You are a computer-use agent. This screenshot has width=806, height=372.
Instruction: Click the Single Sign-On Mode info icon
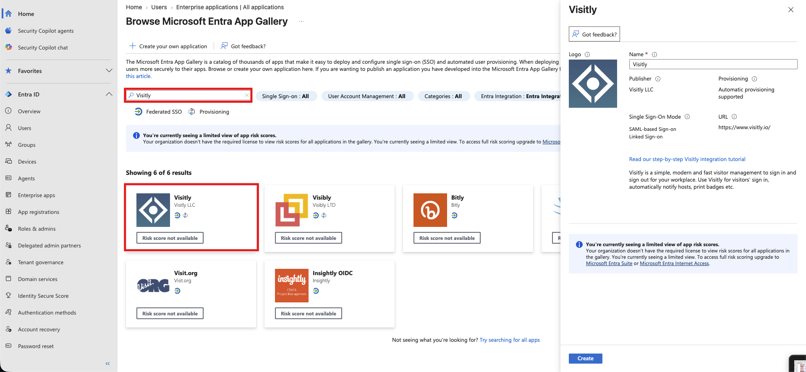click(x=687, y=117)
